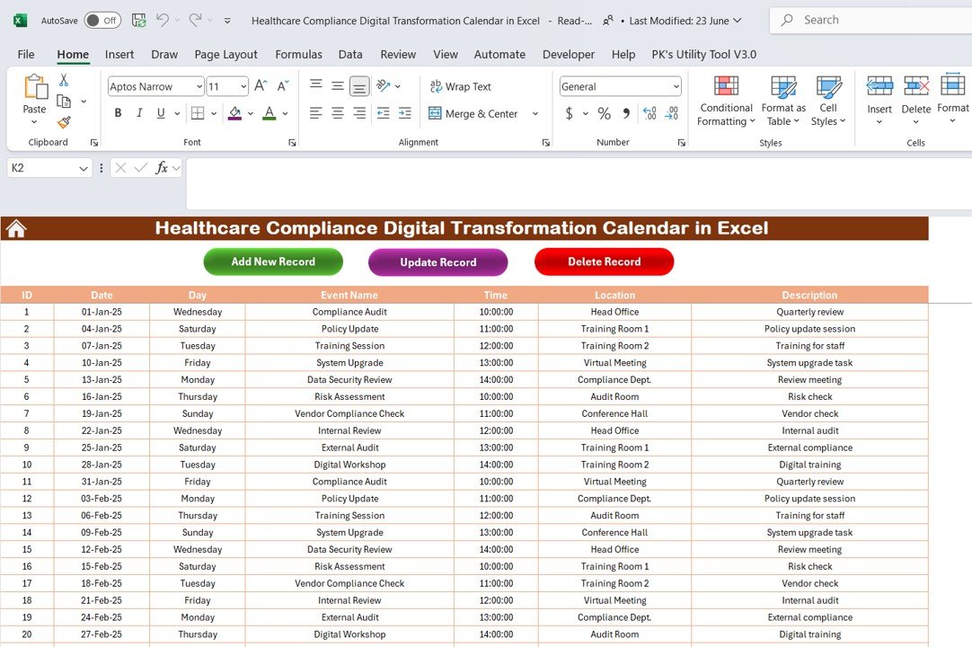
Task: Apply borders with the Borders icon
Action: (x=198, y=113)
